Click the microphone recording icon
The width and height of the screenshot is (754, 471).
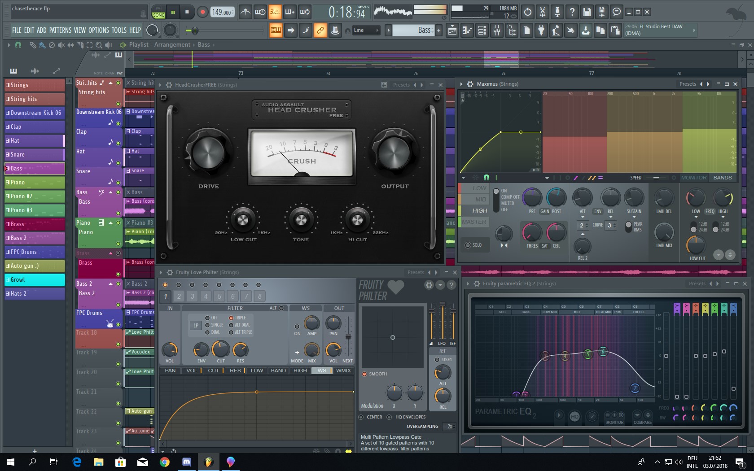coord(557,12)
